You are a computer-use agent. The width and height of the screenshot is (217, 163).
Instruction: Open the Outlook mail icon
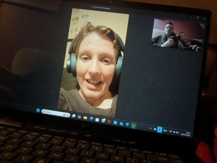pyautogui.click(x=121, y=124)
